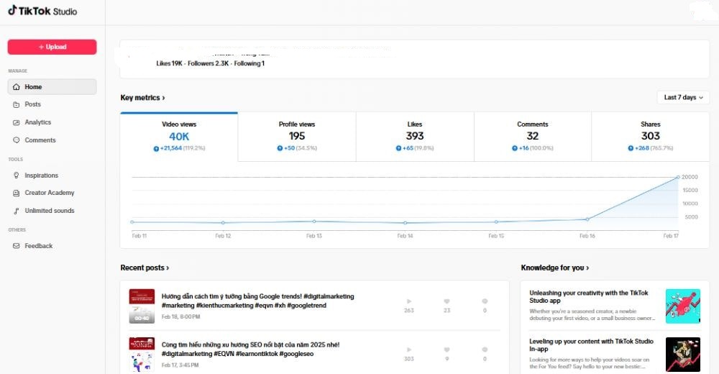The width and height of the screenshot is (719, 374).
Task: Open Posts in the sidebar
Action: [x=32, y=104]
